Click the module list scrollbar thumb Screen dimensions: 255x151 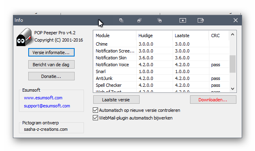pyautogui.click(x=232, y=64)
